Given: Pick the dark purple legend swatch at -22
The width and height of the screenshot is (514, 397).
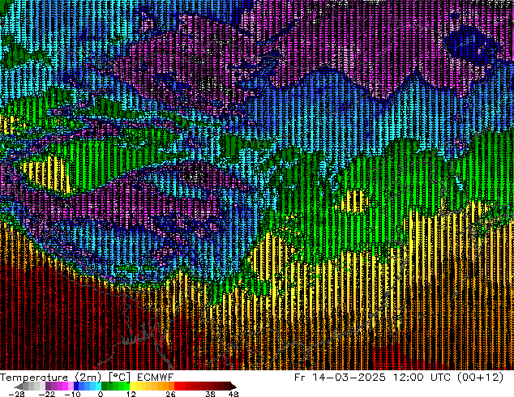Looking at the screenshot, I should coord(48,386).
